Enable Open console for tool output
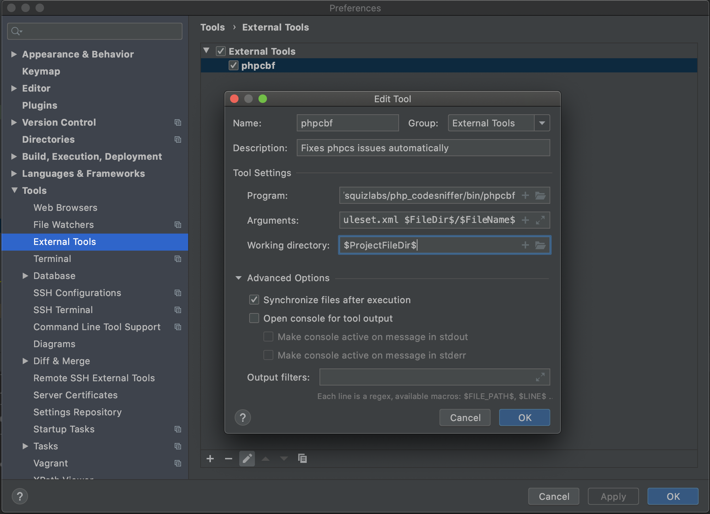 click(x=254, y=318)
